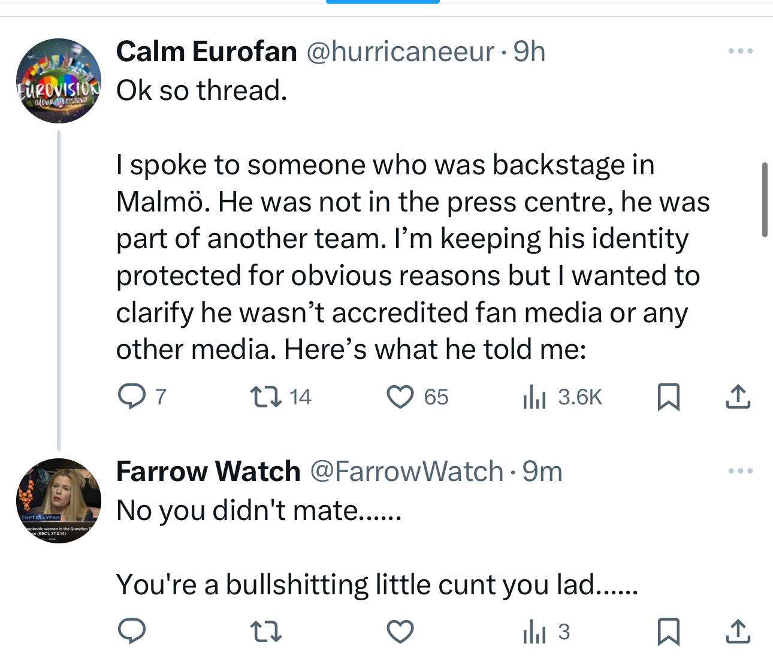
Task: Open Calm Eurofan's profile picture
Action: point(58,81)
